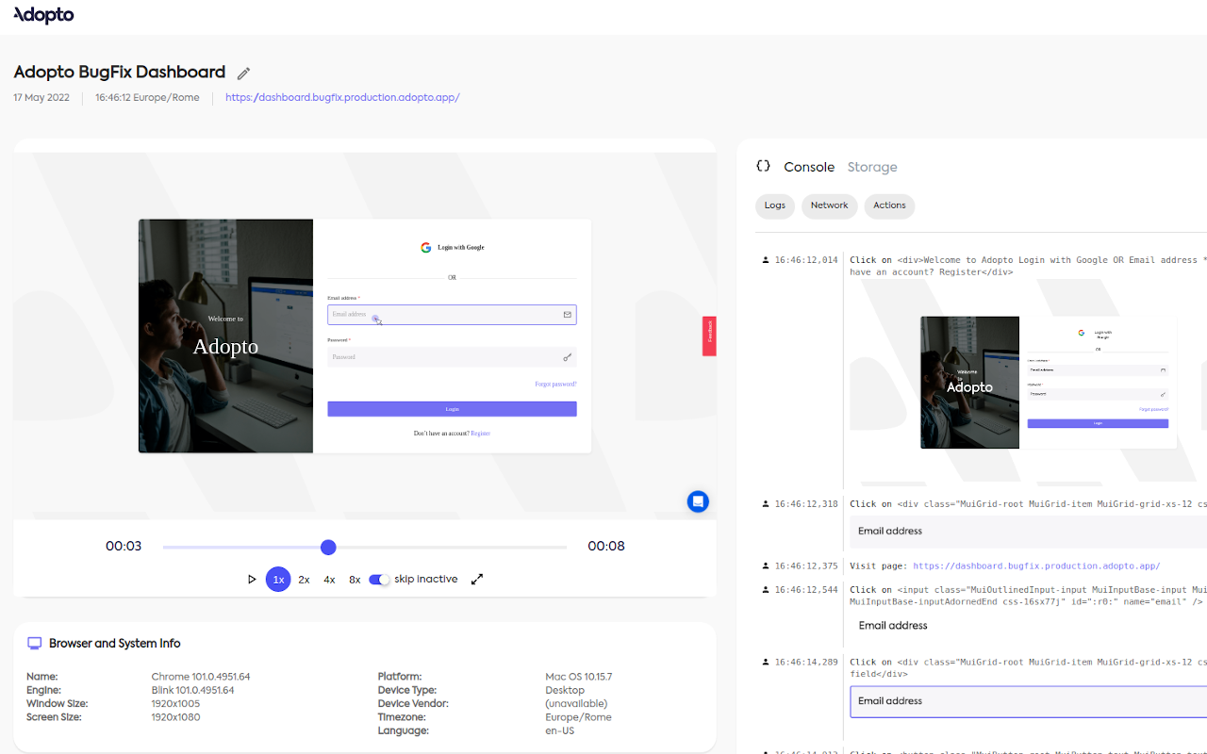
Task: Select 1x playback speed
Action: 278,580
